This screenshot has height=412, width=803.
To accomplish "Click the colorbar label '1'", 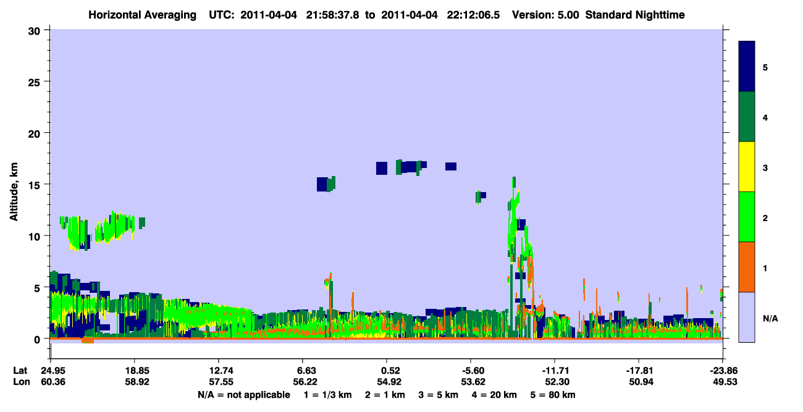I will [x=765, y=267].
